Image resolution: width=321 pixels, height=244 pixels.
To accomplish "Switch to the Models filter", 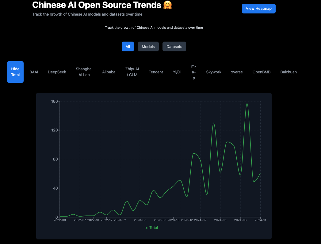I will [x=148, y=47].
